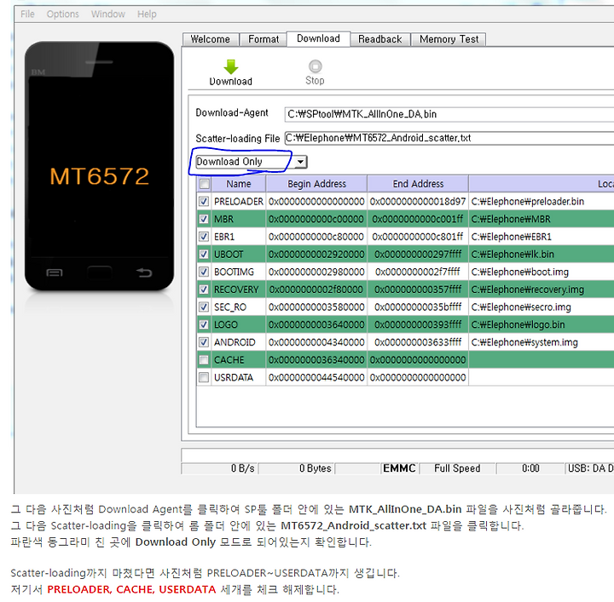Uncheck the RECOVERY checkbox
The height and width of the screenshot is (602, 614).
pyautogui.click(x=204, y=290)
